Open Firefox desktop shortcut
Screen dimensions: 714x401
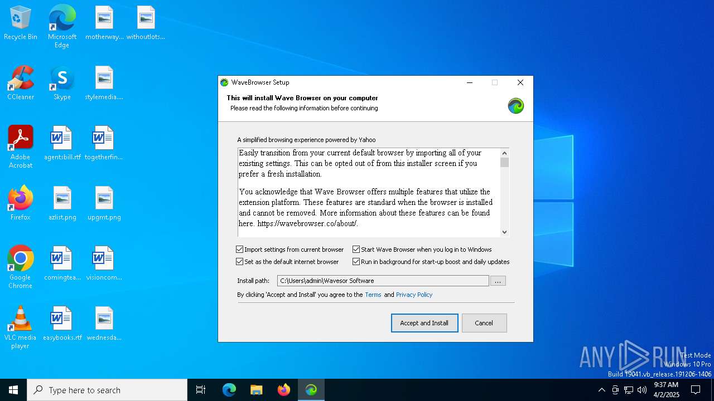pyautogui.click(x=21, y=204)
